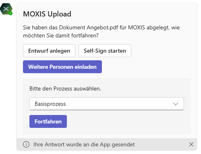Click the Entwurf anlegen button
Image resolution: width=201 pixels, height=154 pixels.
click(x=49, y=51)
